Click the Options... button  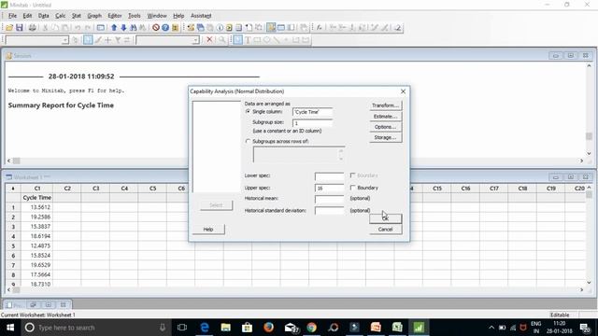(x=385, y=127)
